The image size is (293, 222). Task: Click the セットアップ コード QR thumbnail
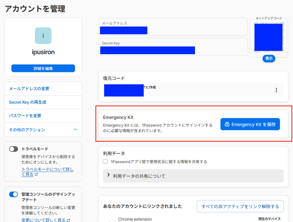click(268, 37)
